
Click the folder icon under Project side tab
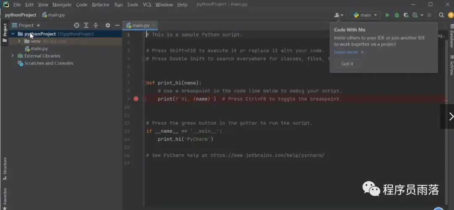tap(5, 40)
